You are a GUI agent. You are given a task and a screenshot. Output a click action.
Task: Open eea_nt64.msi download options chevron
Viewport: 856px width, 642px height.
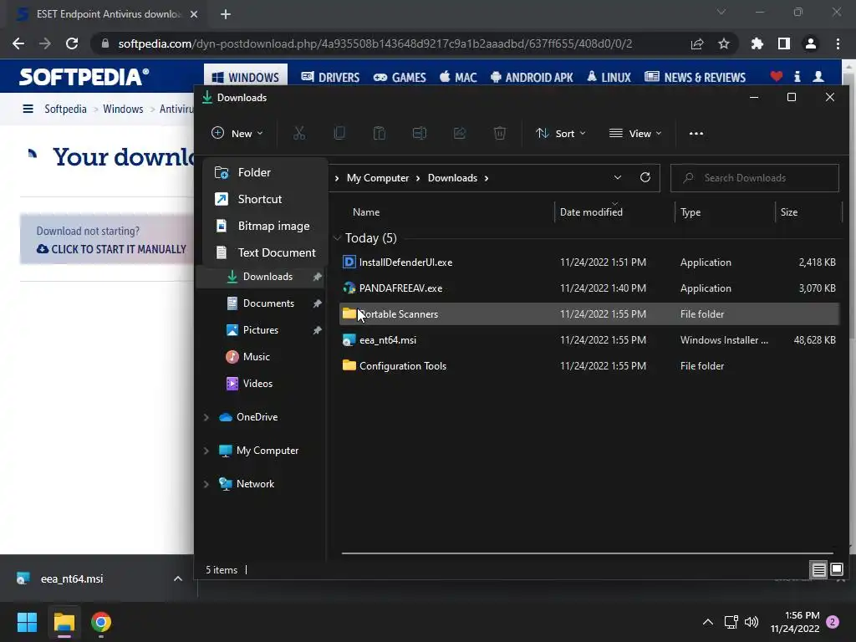pos(178,578)
